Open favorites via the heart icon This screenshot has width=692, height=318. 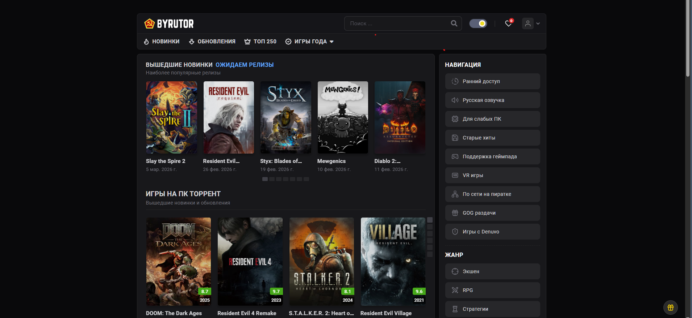[x=509, y=23]
